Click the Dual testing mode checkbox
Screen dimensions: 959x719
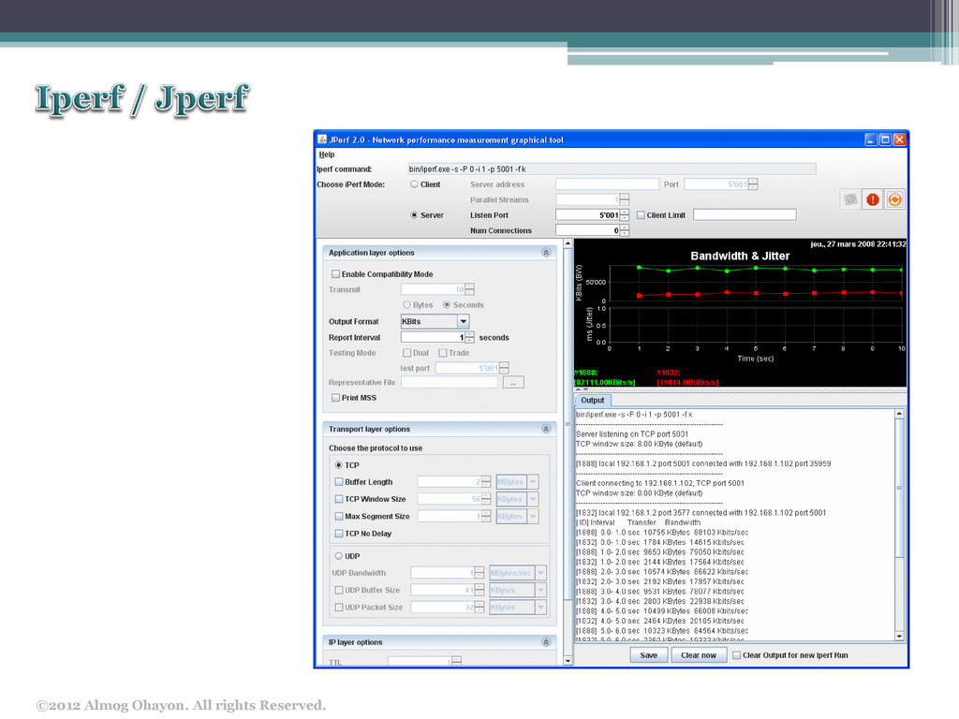tap(406, 353)
